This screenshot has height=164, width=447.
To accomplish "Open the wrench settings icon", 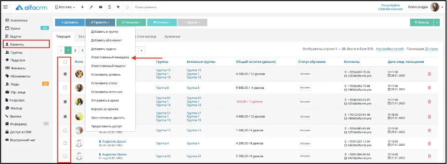I will point(91,7).
